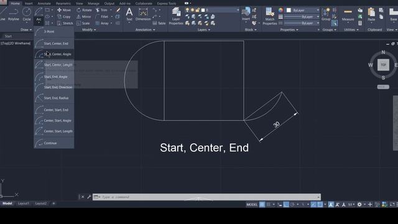The width and height of the screenshot is (398, 224).
Task: Click the command line input field
Action: pos(207,197)
